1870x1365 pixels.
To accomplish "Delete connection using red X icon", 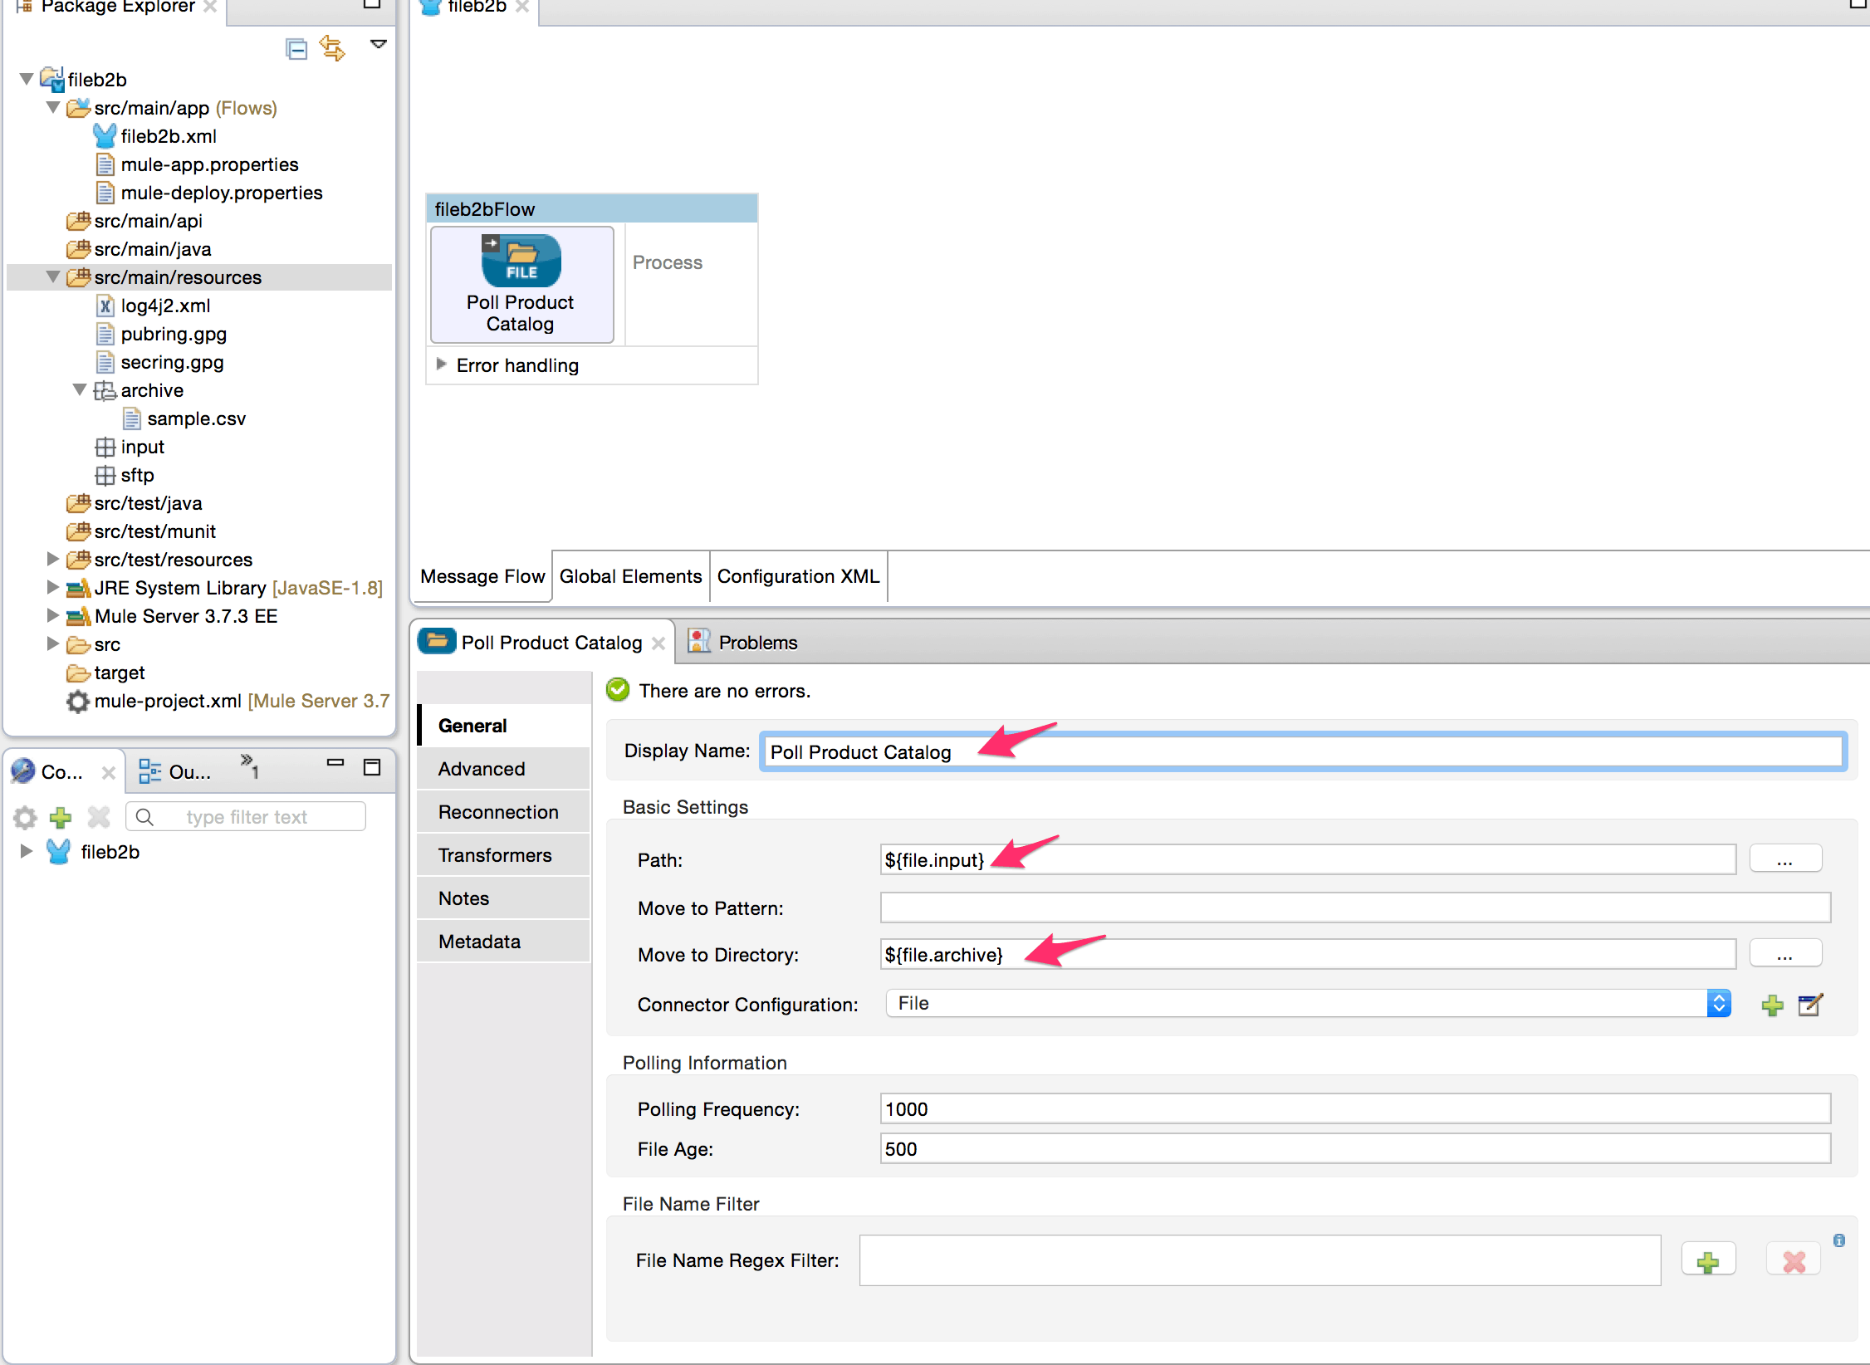I will 98,817.
